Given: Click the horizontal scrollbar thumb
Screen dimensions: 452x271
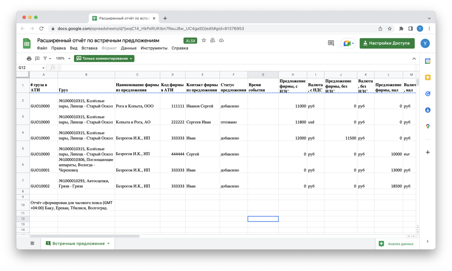Looking at the screenshot, I should click(85, 236).
